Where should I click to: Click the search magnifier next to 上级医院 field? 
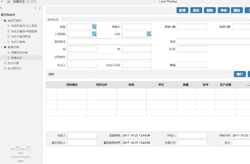[x=94, y=34]
